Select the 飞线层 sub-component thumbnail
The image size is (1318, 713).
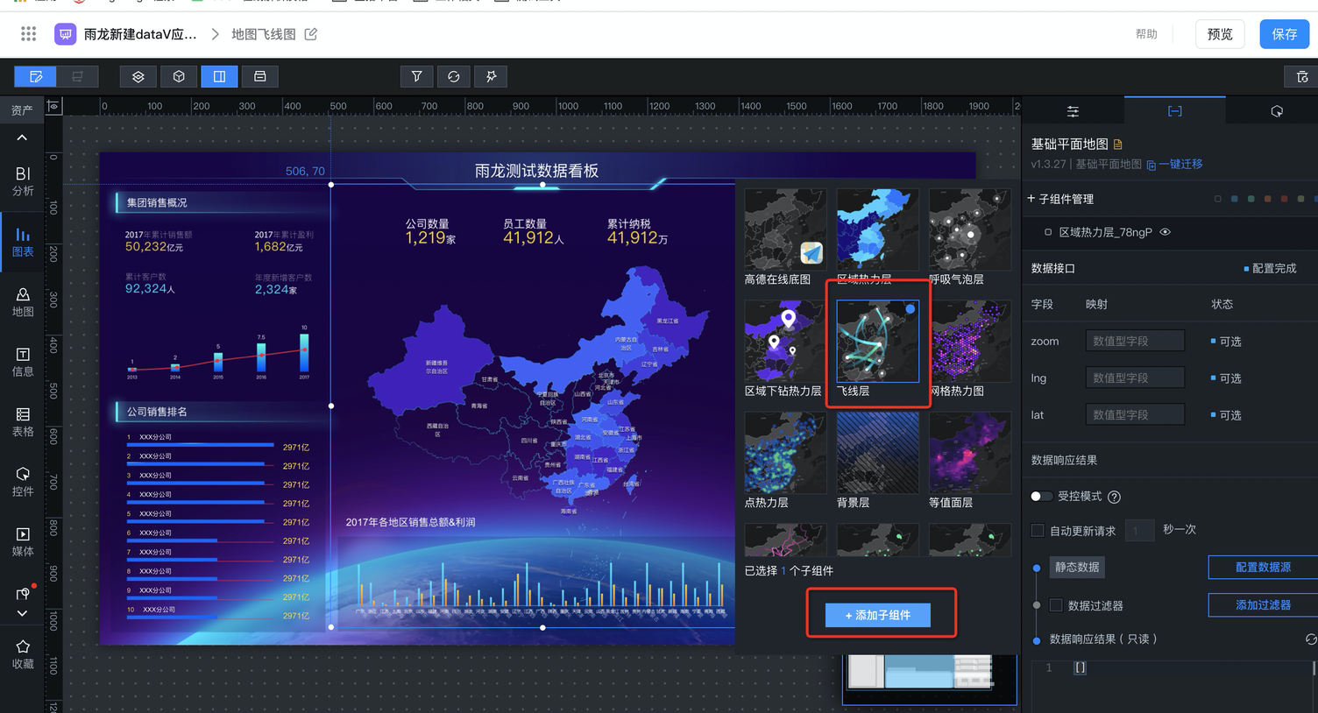coord(877,341)
